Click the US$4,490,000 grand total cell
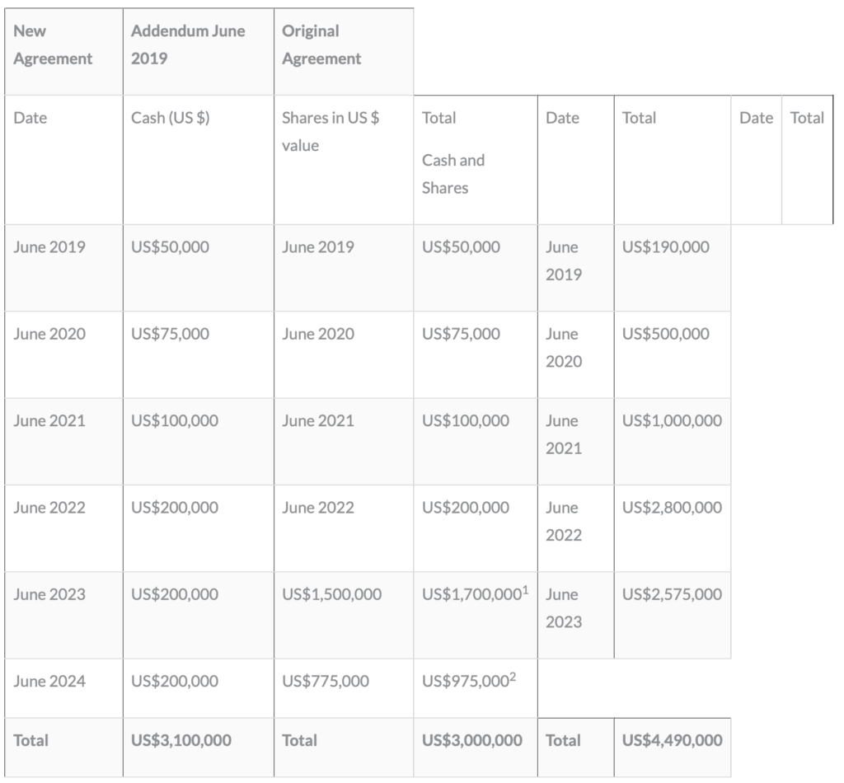 click(x=672, y=740)
